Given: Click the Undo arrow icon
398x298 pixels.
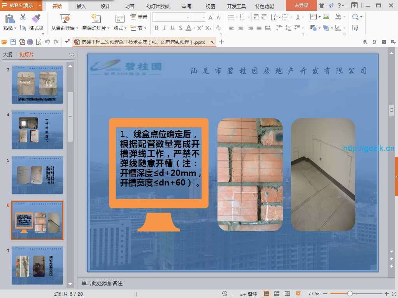Looking at the screenshot, I should (47, 42).
